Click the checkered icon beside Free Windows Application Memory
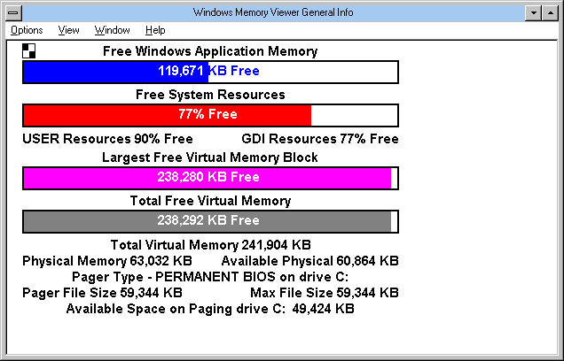This screenshot has width=564, height=361. click(x=28, y=51)
